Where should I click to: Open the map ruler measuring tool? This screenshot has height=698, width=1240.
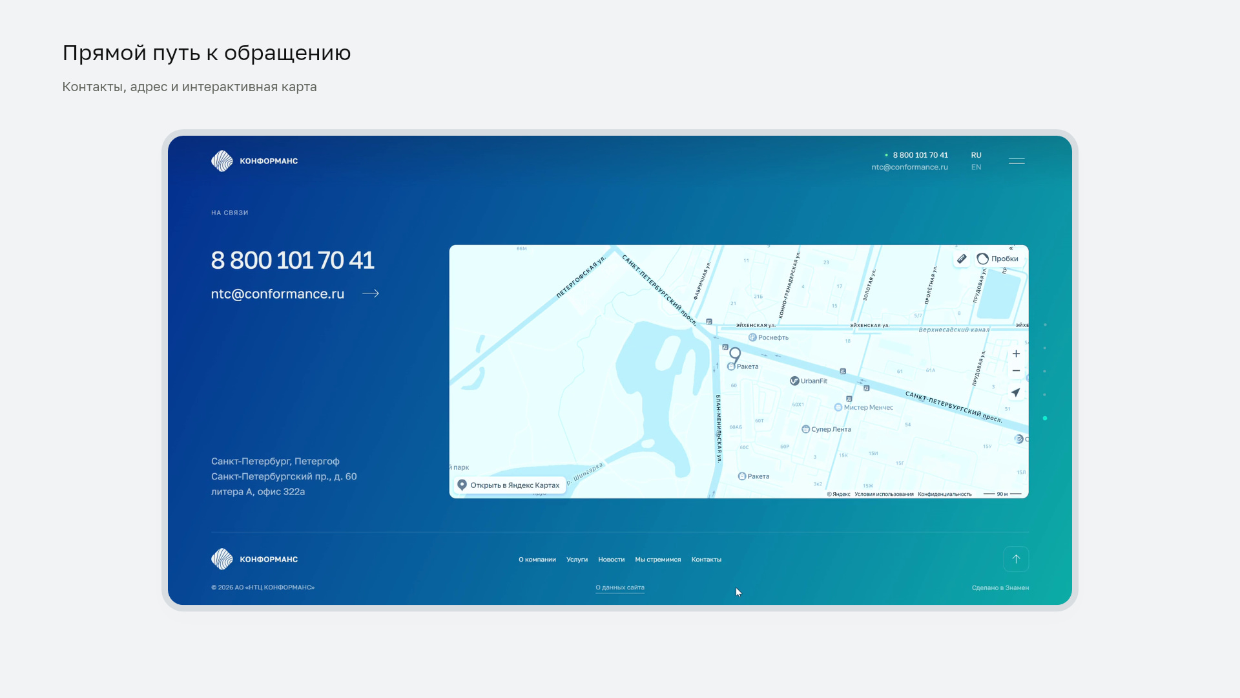tap(962, 259)
